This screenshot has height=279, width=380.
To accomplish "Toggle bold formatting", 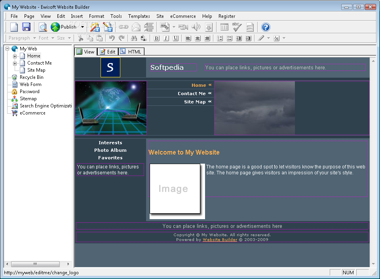I will point(156,38).
